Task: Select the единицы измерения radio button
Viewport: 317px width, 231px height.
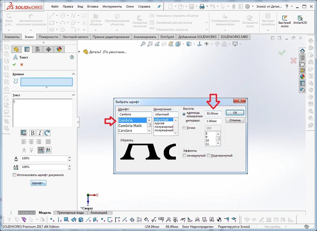Action: coord(184,114)
